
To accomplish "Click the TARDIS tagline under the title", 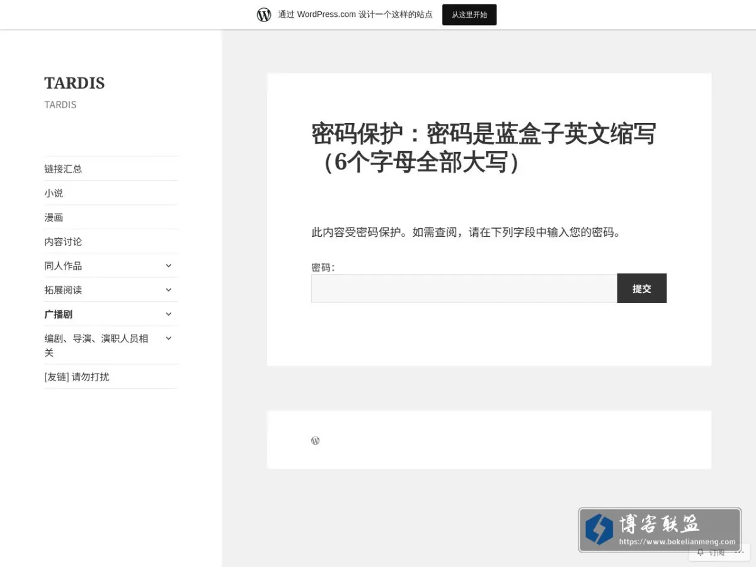I will tap(60, 105).
